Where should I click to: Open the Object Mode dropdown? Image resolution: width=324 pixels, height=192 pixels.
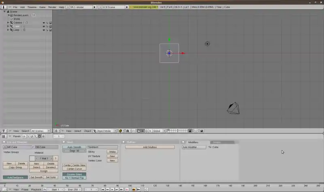coord(105,131)
